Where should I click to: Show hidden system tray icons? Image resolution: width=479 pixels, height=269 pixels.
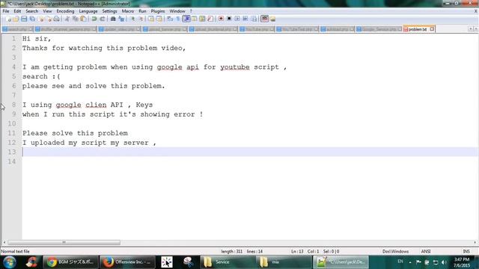tap(410, 262)
